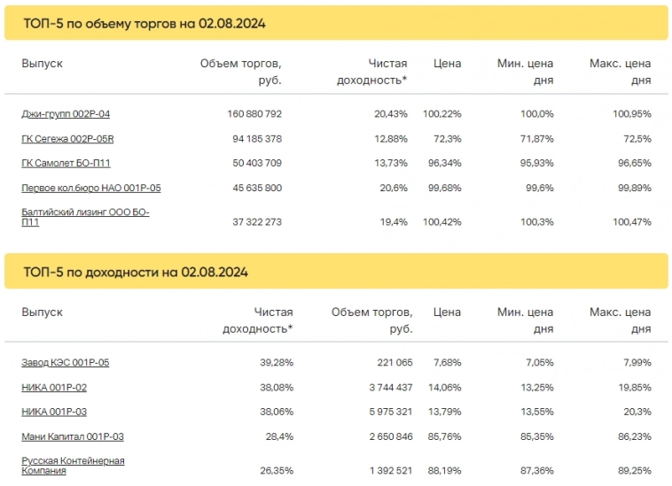The height and width of the screenshot is (486, 672).
Task: Click 'Объем торгов, руб.' header in volume table
Action: pyautogui.click(x=241, y=72)
